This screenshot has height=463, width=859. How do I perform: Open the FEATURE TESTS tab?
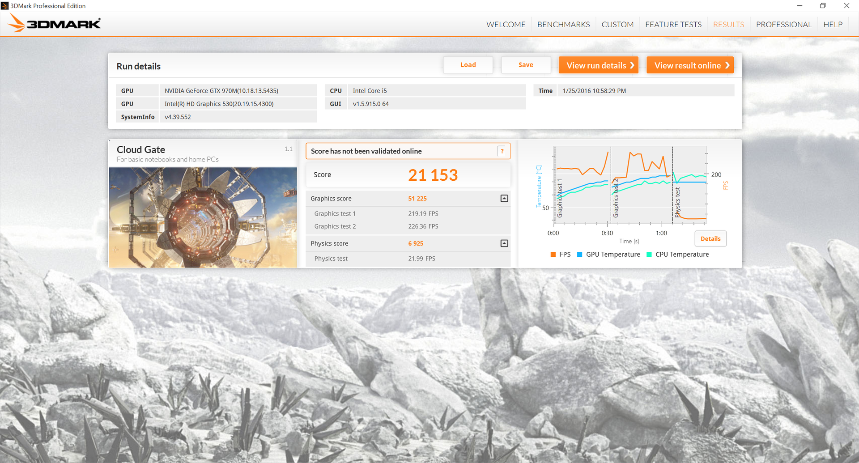673,25
